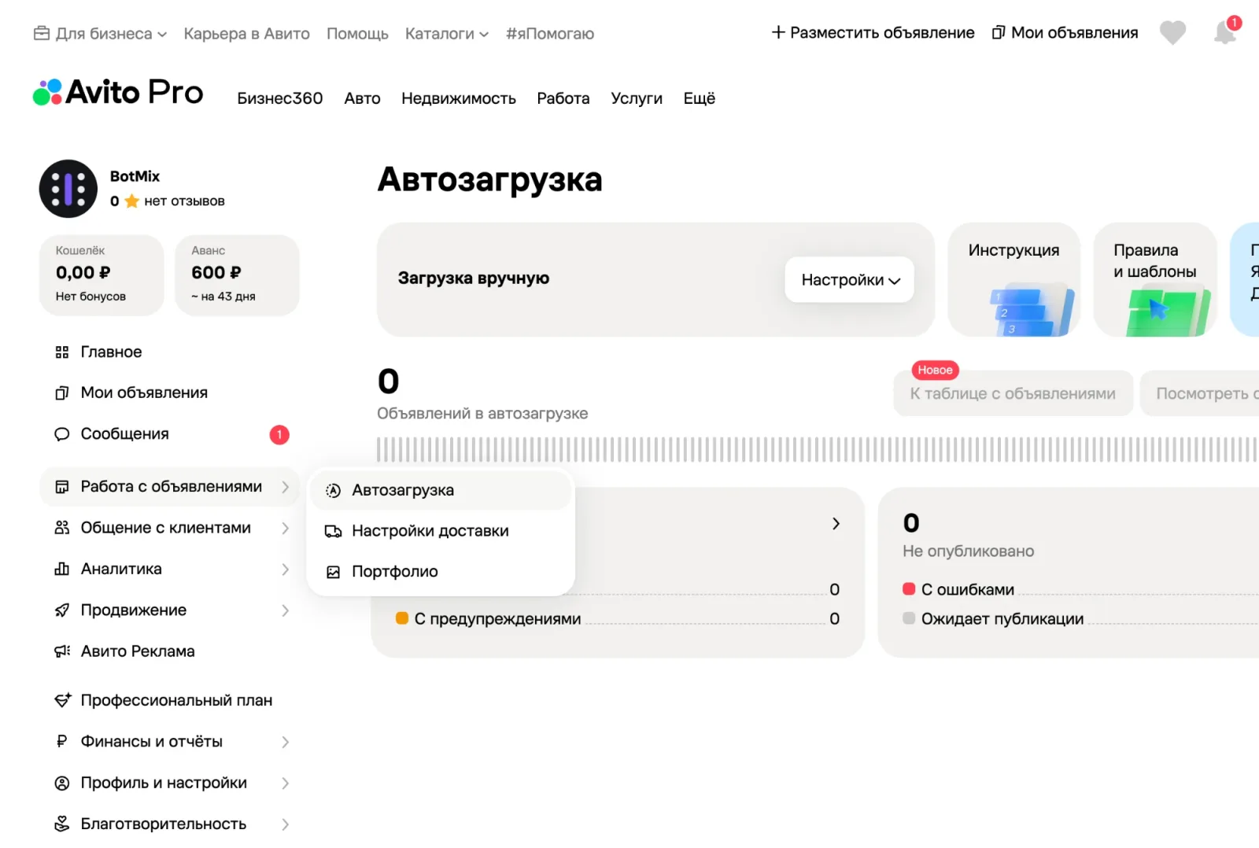Image resolution: width=1259 pixels, height=848 pixels.
Task: Expand Финансы и отчёты chevron
Action: 285,742
